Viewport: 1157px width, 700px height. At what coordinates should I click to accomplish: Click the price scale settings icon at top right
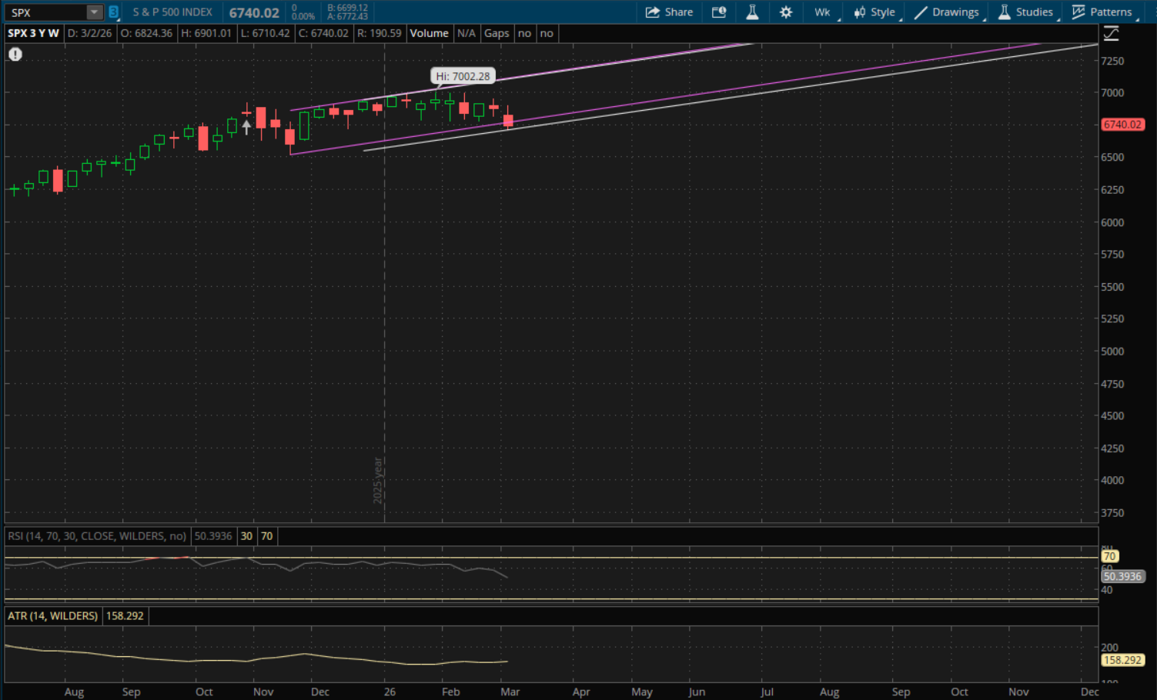click(1111, 33)
